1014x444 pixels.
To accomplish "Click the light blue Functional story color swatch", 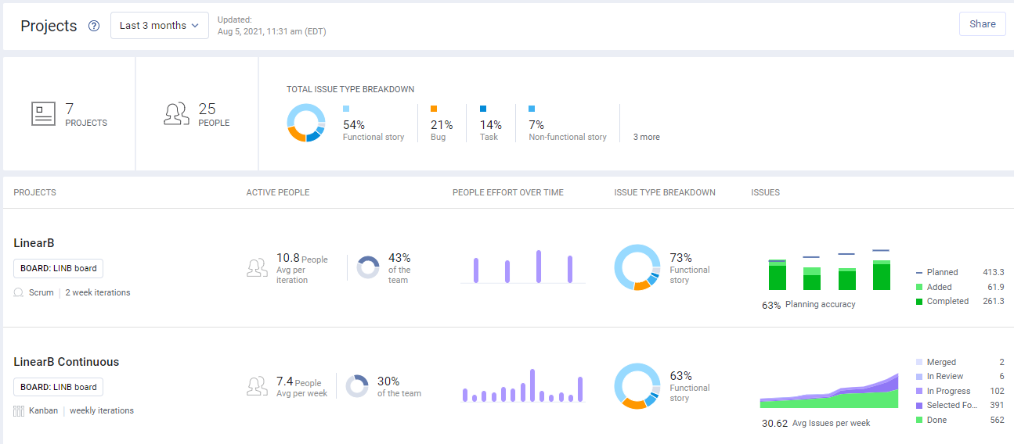I will point(346,109).
